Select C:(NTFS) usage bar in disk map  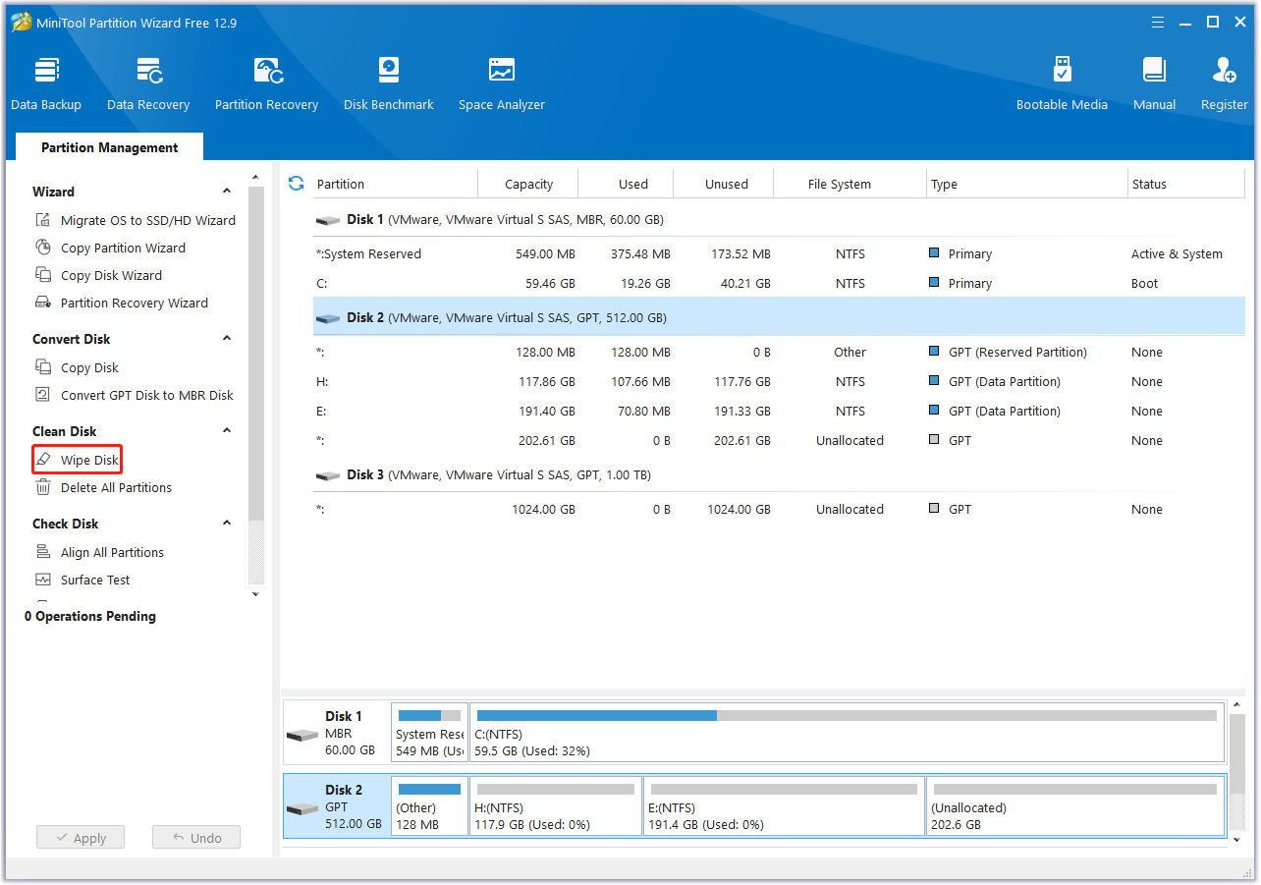[x=847, y=716]
